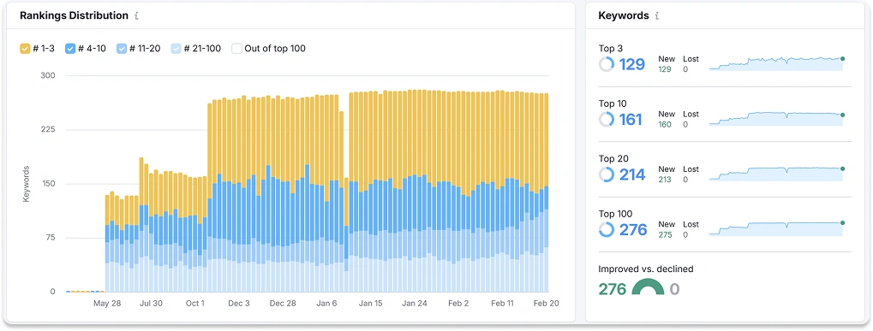Screen dimensions: 873x331
Task: Click Top 10 New value 160
Action: point(665,124)
